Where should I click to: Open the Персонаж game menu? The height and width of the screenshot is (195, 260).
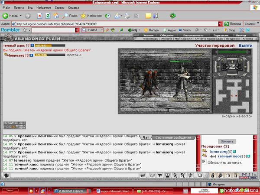(221, 36)
